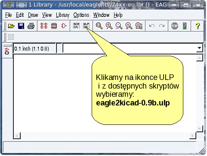This screenshot has height=156, width=207.
Task: Open the Options menu
Action: [81, 15]
